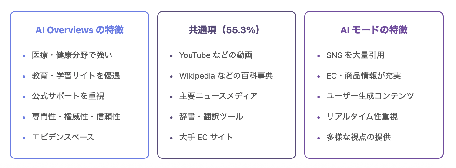Click the "AI モードの特徴" heading
Screen dimensions: 456x168
coord(374,30)
